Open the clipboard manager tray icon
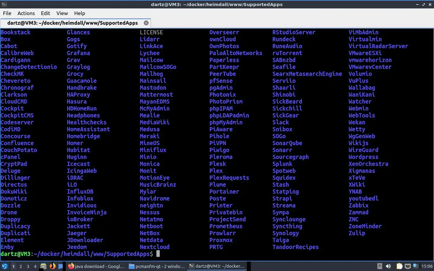Screen dimensions: 434x271 pos(399,266)
